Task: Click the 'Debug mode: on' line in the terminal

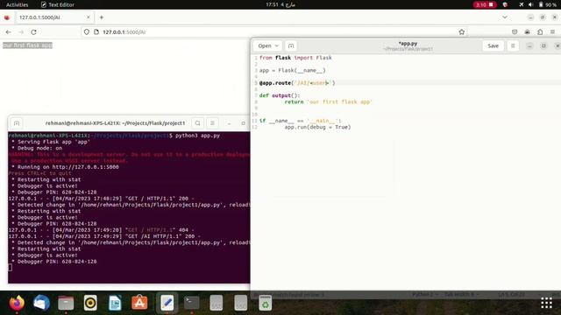Action: [x=37, y=148]
